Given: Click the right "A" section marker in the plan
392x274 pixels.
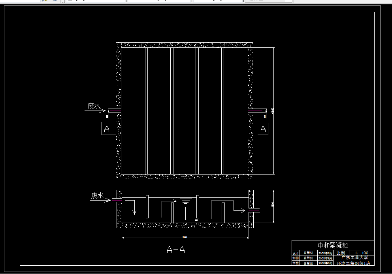Looking at the screenshot, I should [263, 129].
